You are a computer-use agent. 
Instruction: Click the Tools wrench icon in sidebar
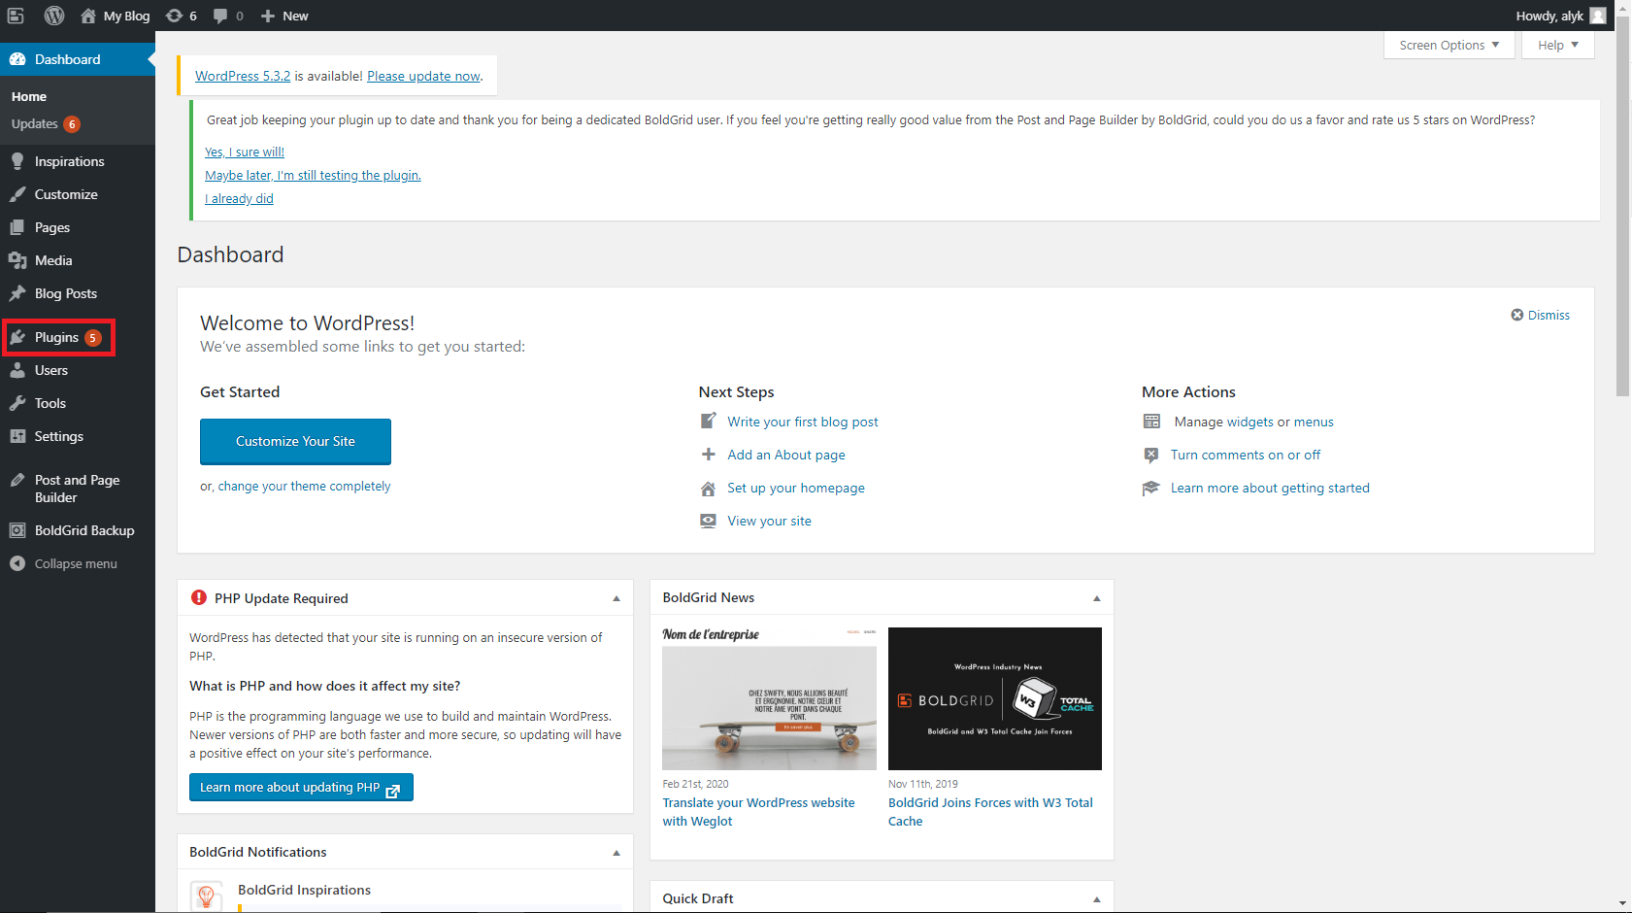pos(17,403)
